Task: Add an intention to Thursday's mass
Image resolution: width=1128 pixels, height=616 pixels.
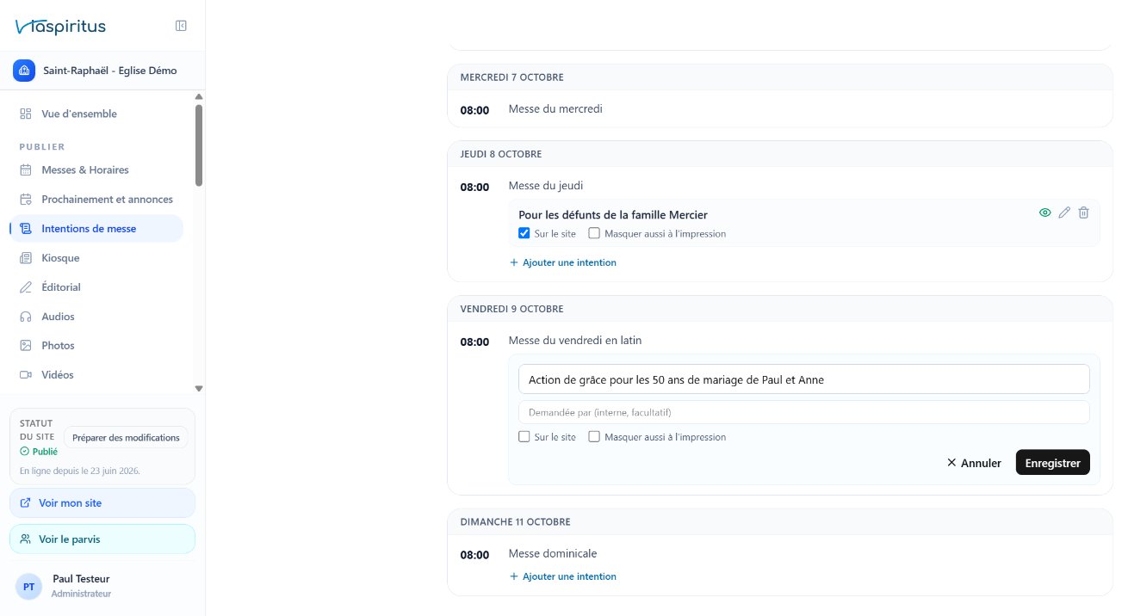Action: click(x=563, y=262)
